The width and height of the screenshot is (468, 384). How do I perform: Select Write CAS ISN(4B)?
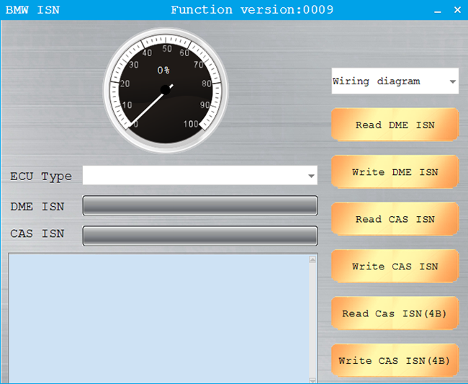[x=395, y=360]
